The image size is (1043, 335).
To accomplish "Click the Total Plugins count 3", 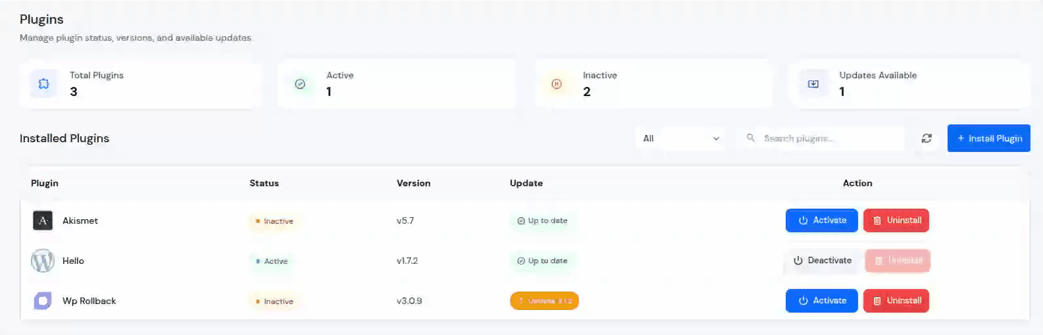I will click(x=74, y=91).
